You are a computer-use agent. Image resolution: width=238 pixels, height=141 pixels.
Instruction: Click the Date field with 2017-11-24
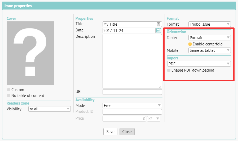pos(129,30)
